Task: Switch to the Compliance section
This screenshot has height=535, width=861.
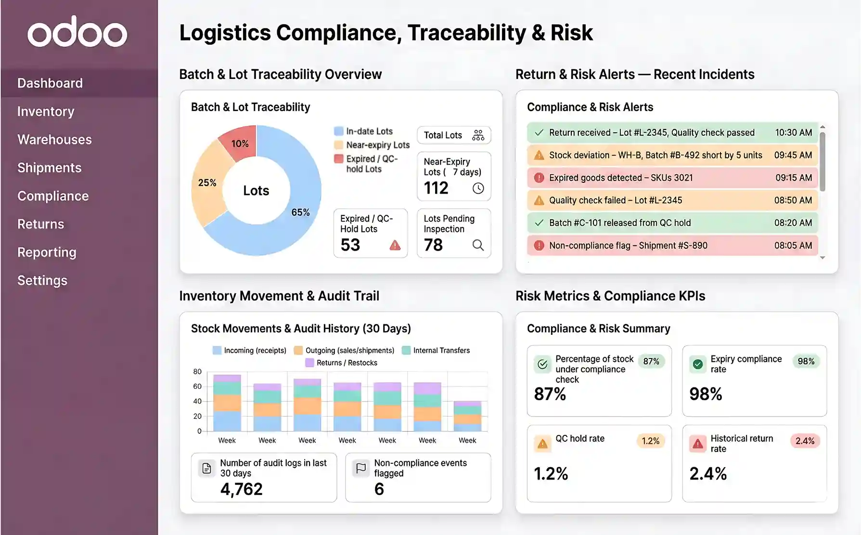Action: pos(53,196)
